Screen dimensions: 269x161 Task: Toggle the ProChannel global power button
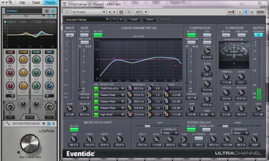53,11
